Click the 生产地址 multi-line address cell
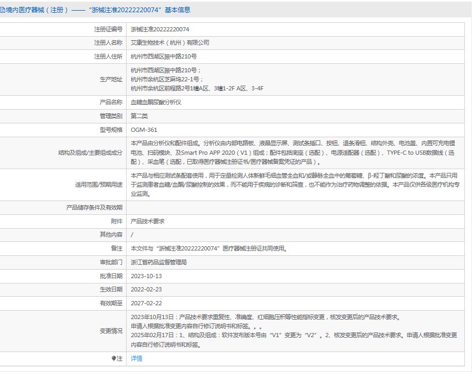 click(x=197, y=79)
